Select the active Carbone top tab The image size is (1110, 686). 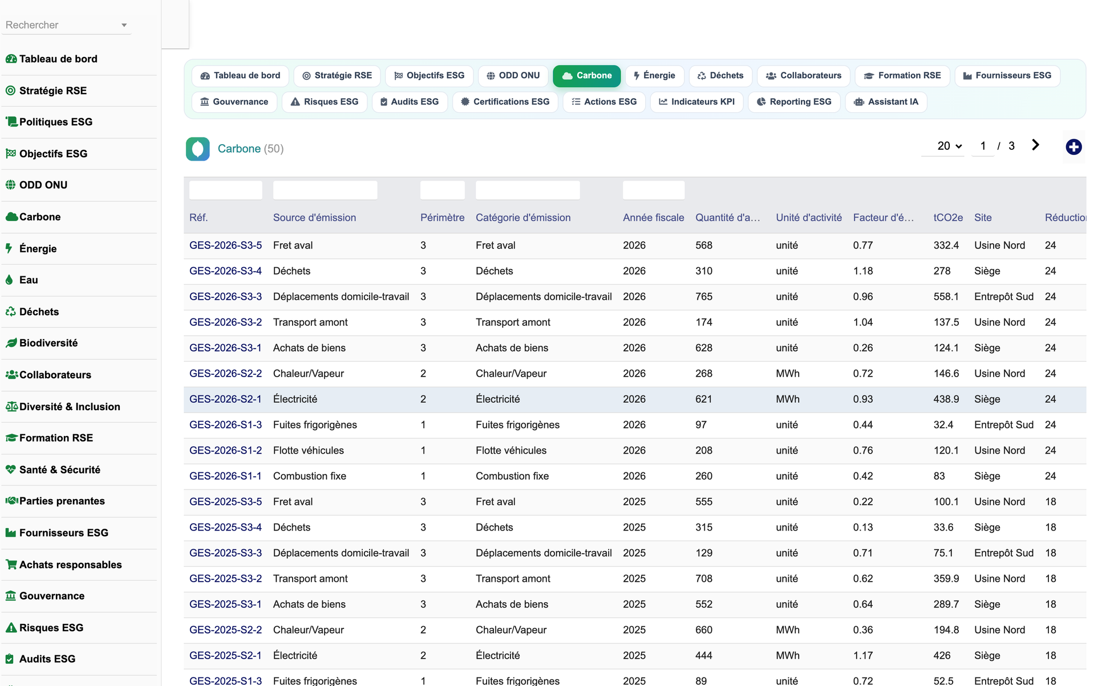587,76
